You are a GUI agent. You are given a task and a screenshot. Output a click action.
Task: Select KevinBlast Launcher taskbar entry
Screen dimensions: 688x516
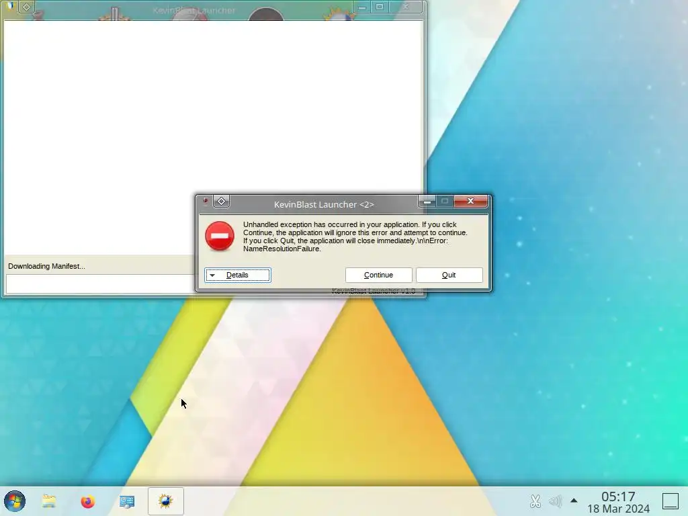(x=165, y=501)
